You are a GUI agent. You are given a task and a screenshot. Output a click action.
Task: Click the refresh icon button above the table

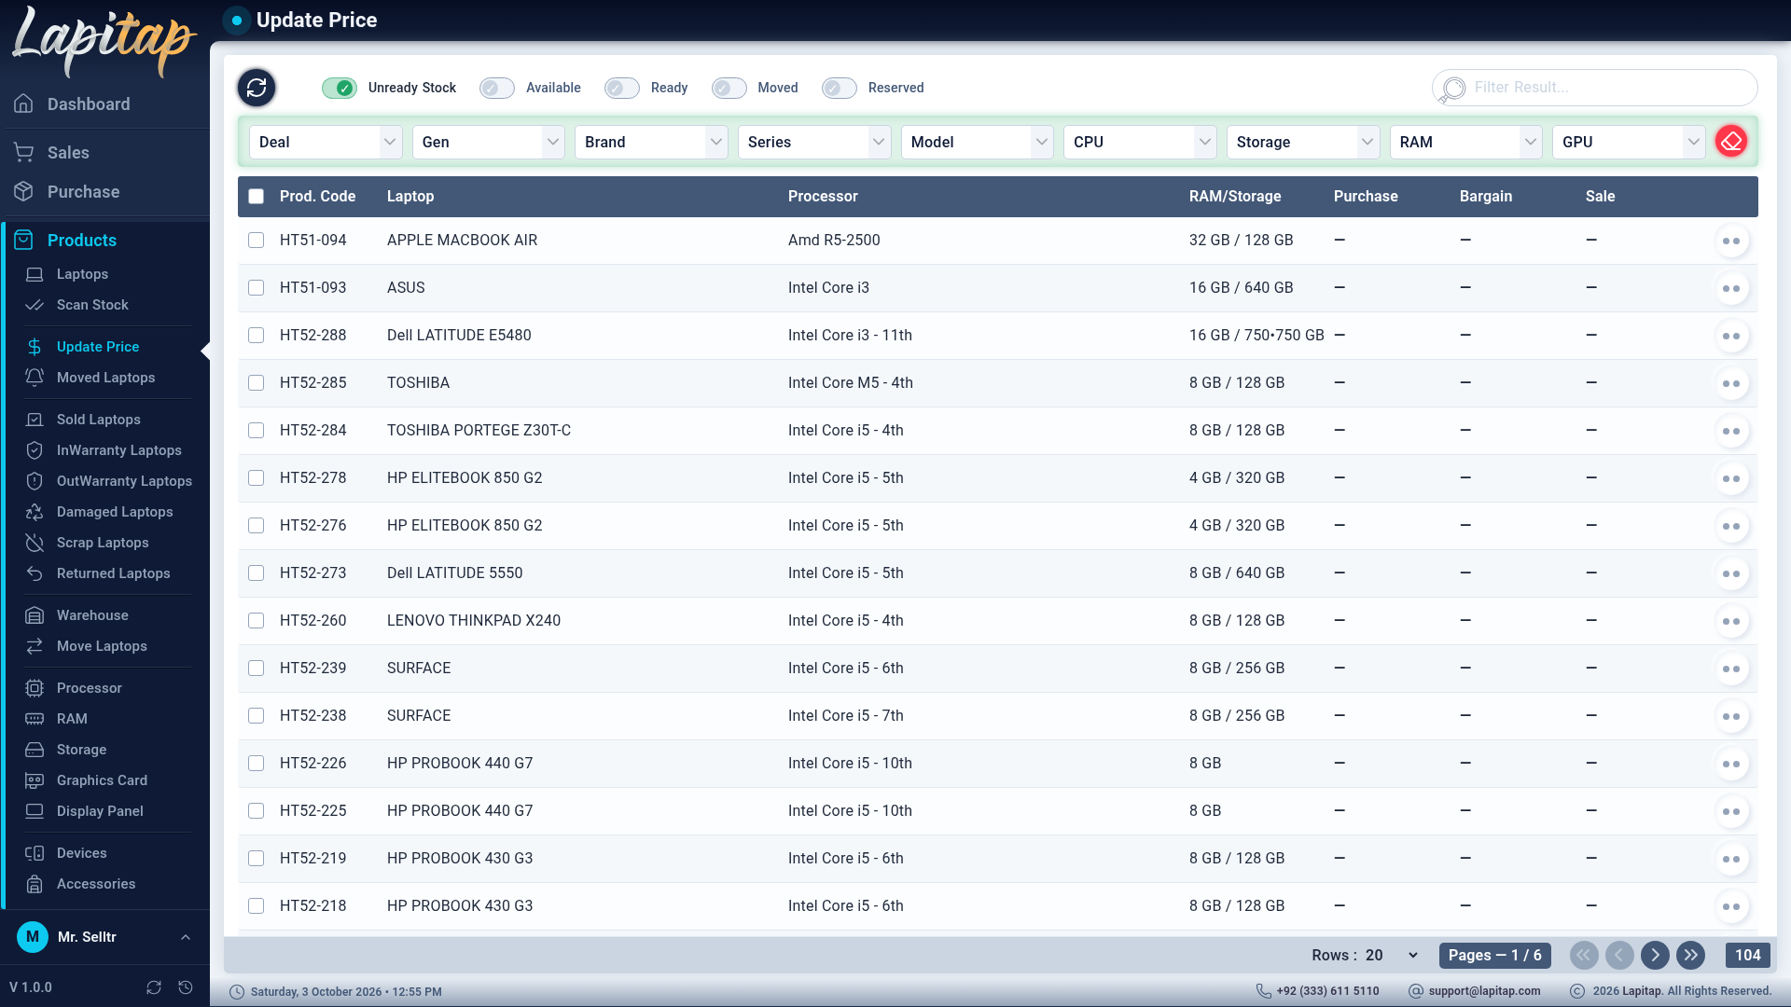pos(257,88)
